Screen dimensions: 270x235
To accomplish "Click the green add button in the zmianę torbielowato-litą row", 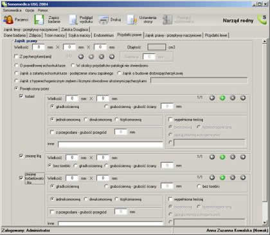I will coord(222,178).
